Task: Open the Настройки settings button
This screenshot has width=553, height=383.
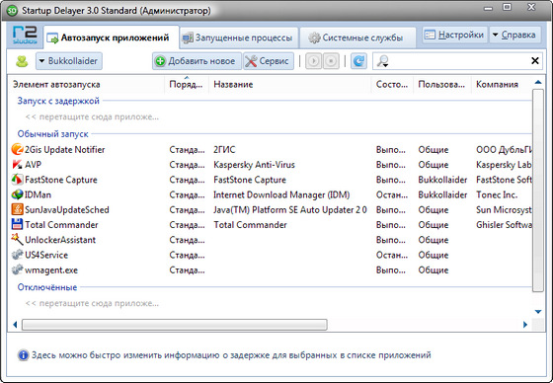Action: 454,35
